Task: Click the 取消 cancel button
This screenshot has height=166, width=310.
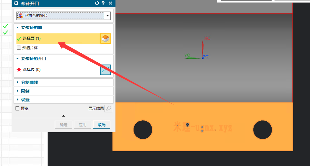Action: click(102, 125)
